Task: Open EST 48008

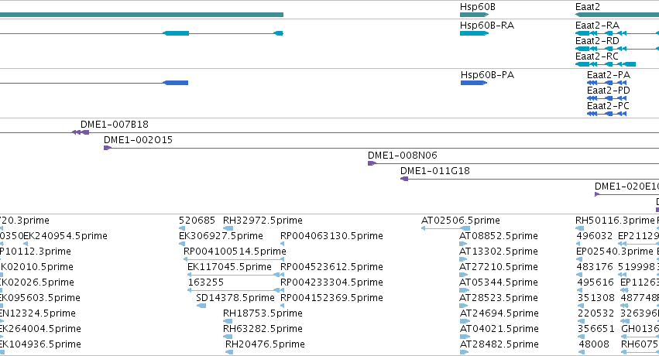Action: pos(593,344)
